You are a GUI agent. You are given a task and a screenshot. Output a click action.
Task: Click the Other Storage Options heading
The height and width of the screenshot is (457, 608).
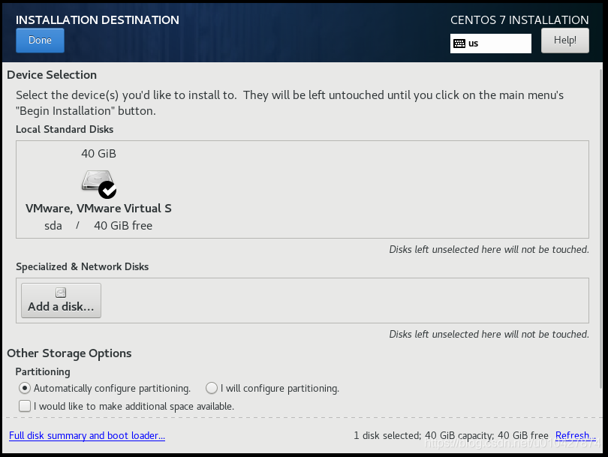click(69, 353)
